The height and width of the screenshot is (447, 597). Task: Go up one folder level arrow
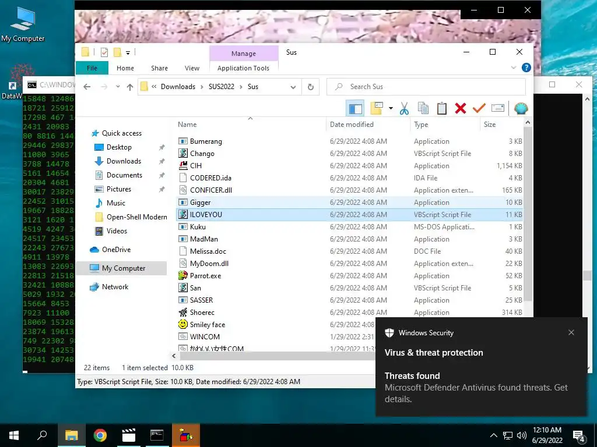coord(130,87)
